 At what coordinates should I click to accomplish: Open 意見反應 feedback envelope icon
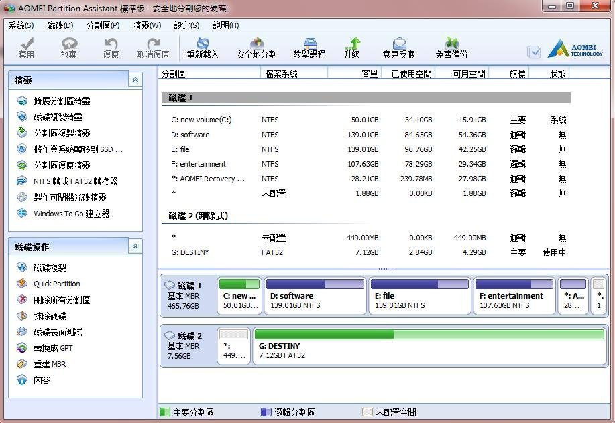click(399, 48)
